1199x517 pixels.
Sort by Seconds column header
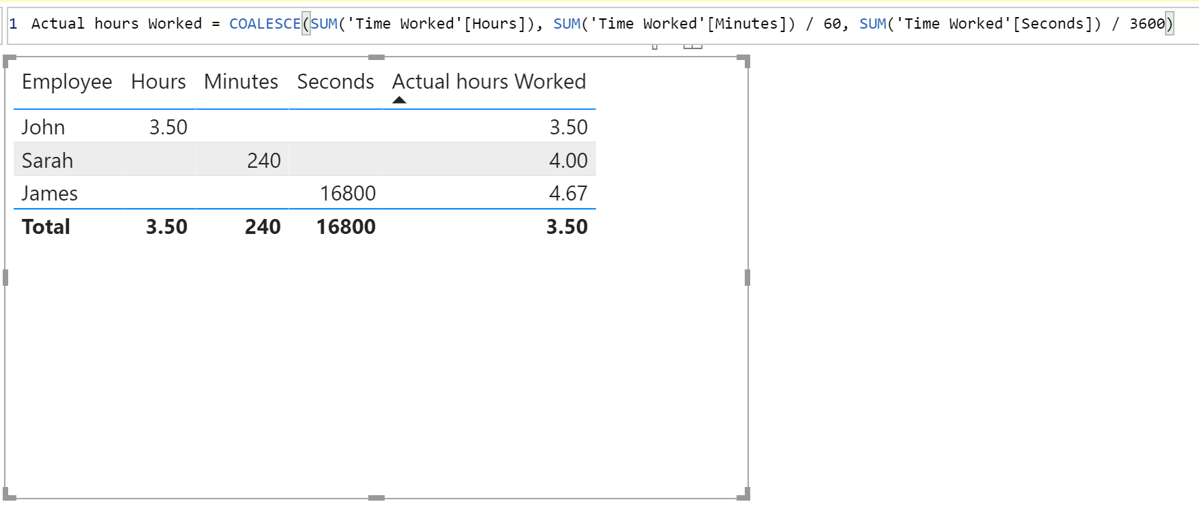click(336, 82)
